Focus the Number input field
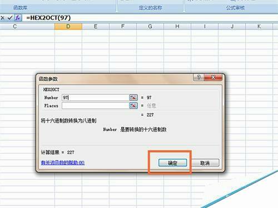278x208 pixels. click(95, 98)
